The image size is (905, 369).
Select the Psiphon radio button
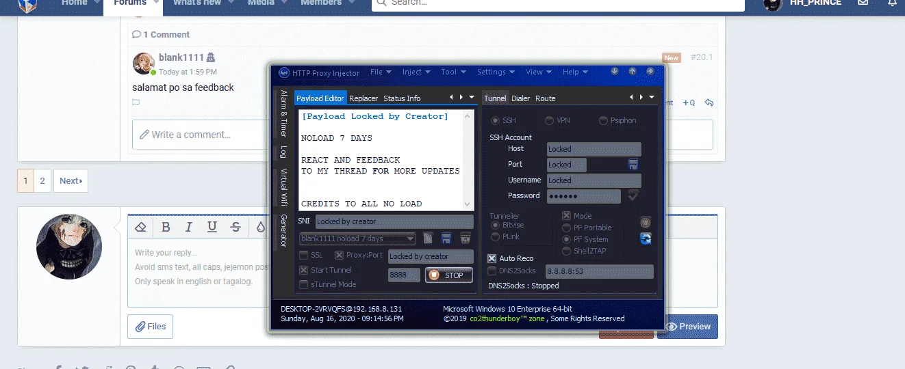[603, 121]
